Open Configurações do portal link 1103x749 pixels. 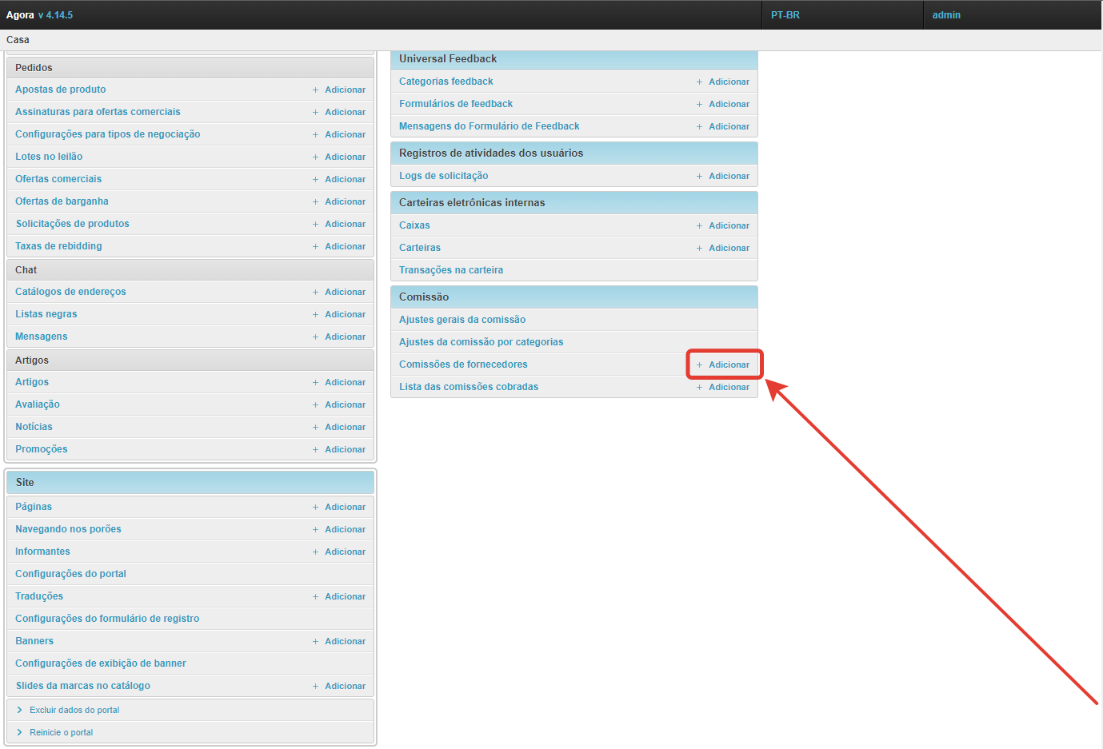pyautogui.click(x=70, y=574)
